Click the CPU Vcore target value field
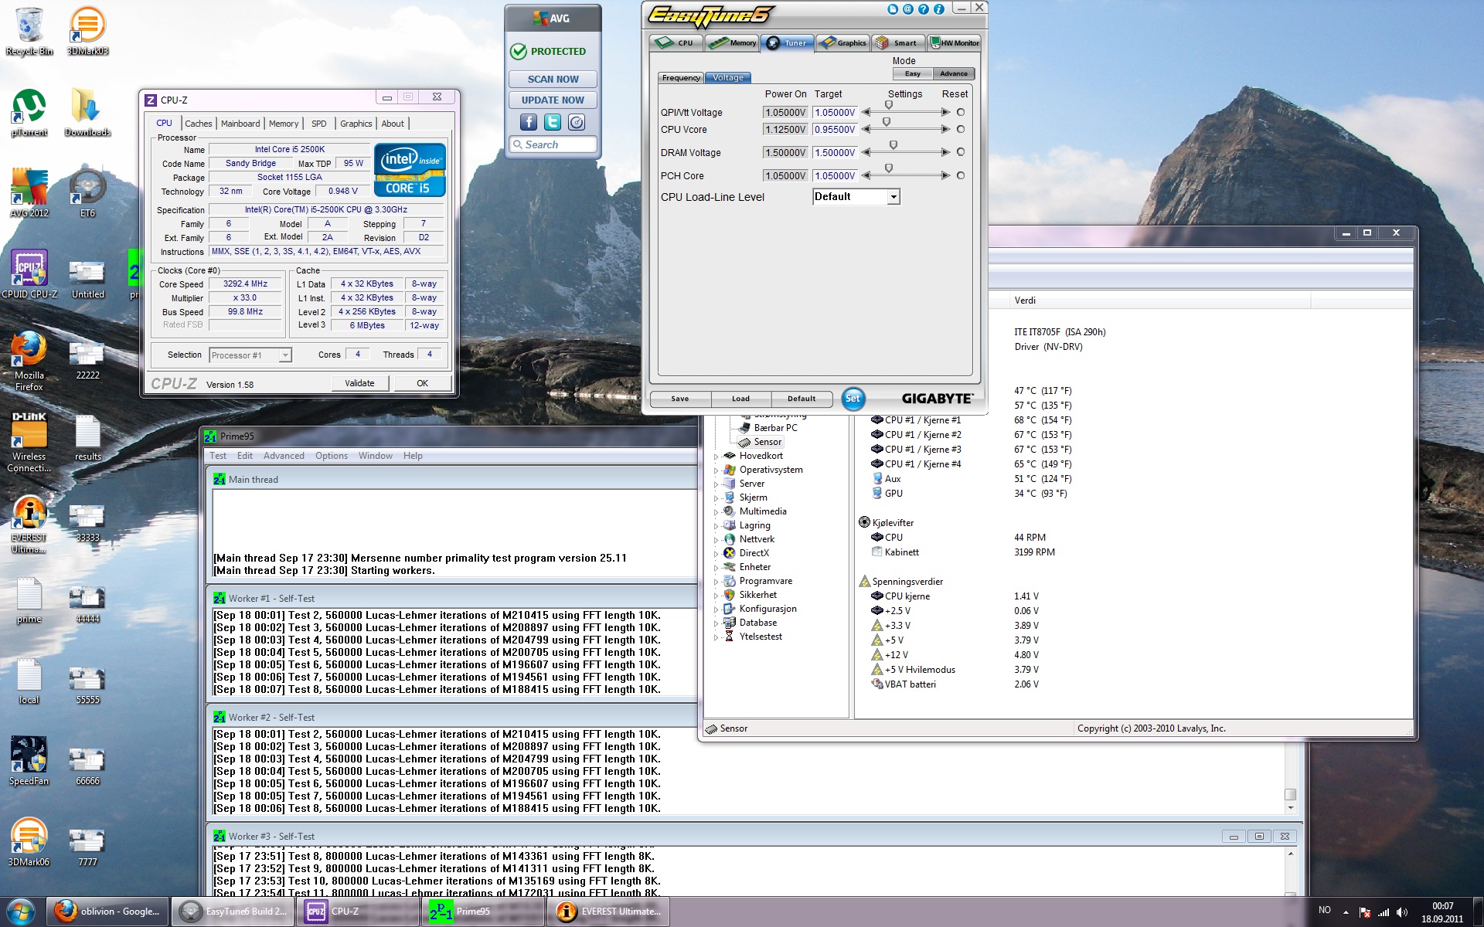Viewport: 1484px width, 927px height. point(835,129)
